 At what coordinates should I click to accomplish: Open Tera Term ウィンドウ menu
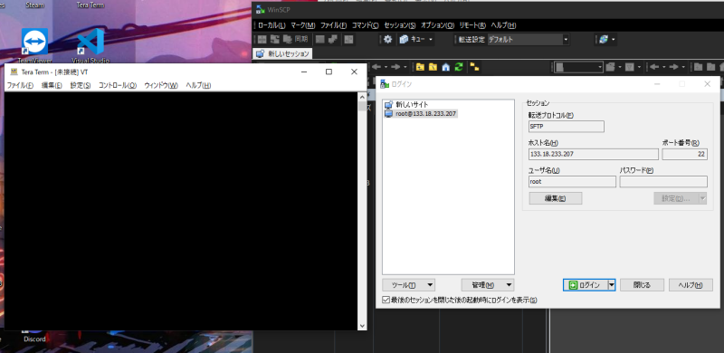tap(161, 85)
